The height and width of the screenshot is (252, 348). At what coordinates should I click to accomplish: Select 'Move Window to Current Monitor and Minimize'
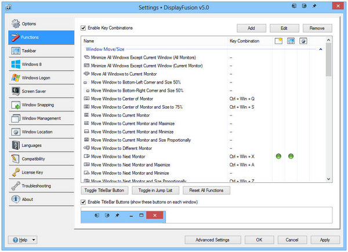point(204,132)
